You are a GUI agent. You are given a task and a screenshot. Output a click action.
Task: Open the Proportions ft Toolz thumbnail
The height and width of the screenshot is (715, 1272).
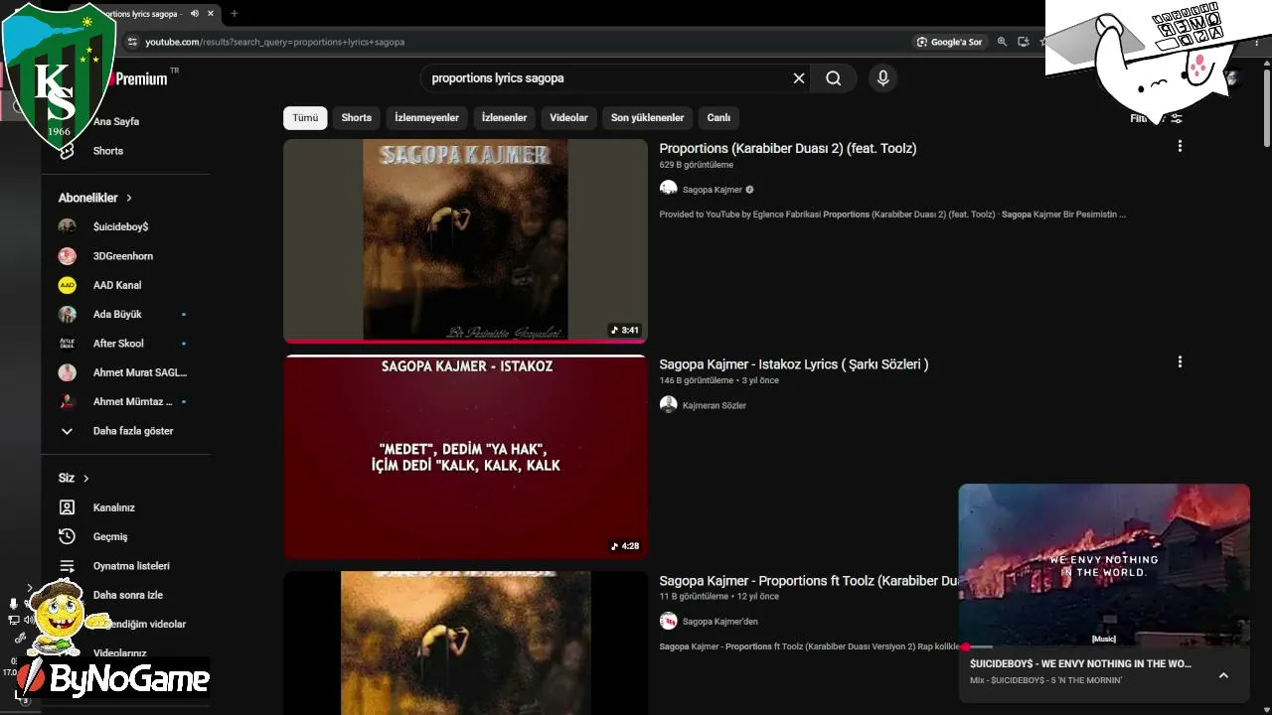pos(465,643)
